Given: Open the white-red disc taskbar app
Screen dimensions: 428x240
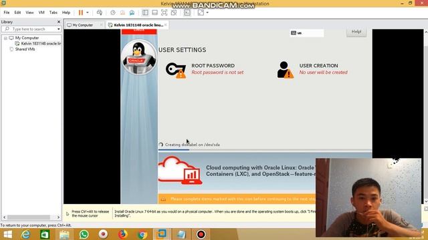Looking at the screenshot, I should [103, 234].
